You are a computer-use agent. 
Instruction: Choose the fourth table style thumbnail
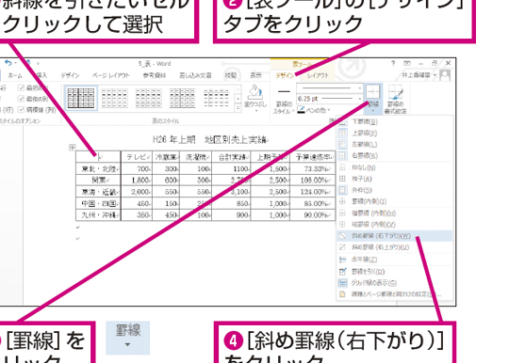183,98
